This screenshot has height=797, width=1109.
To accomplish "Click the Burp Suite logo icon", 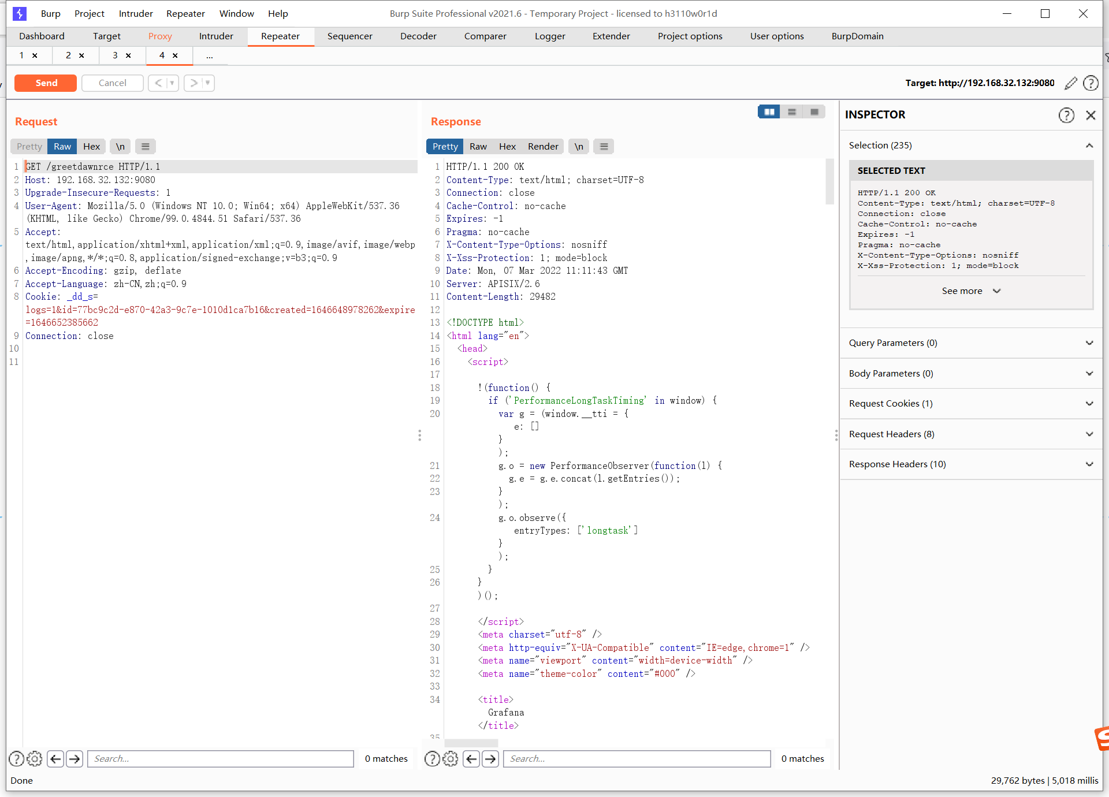I will point(20,13).
